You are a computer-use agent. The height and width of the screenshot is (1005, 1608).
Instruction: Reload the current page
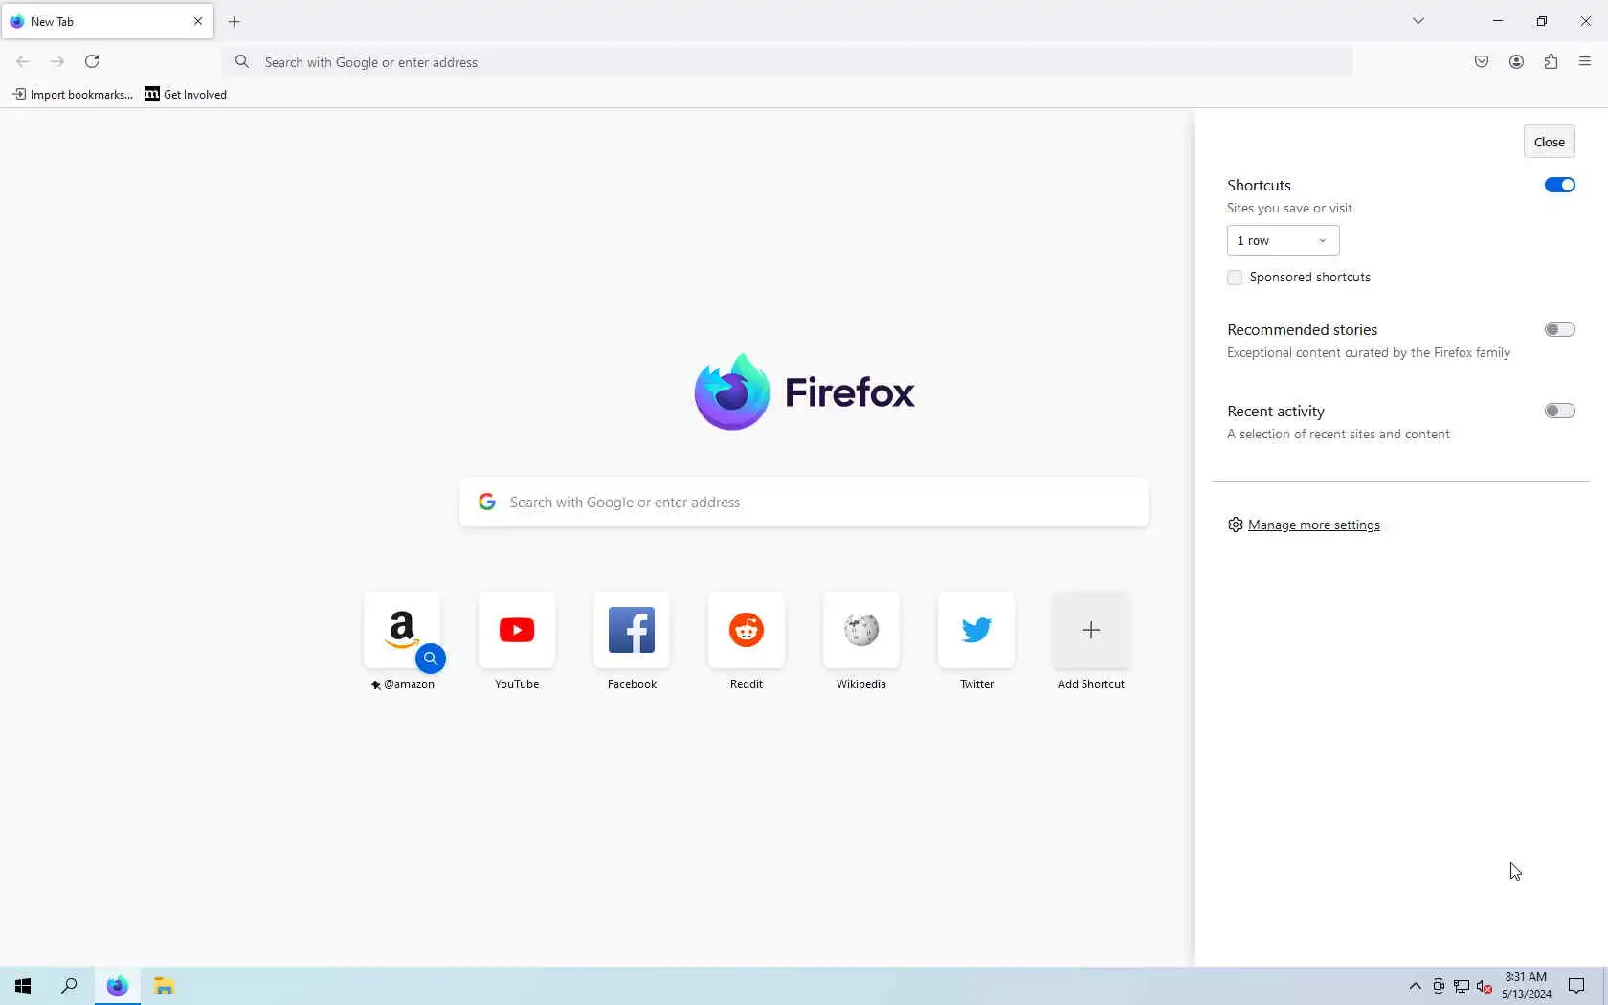92,61
